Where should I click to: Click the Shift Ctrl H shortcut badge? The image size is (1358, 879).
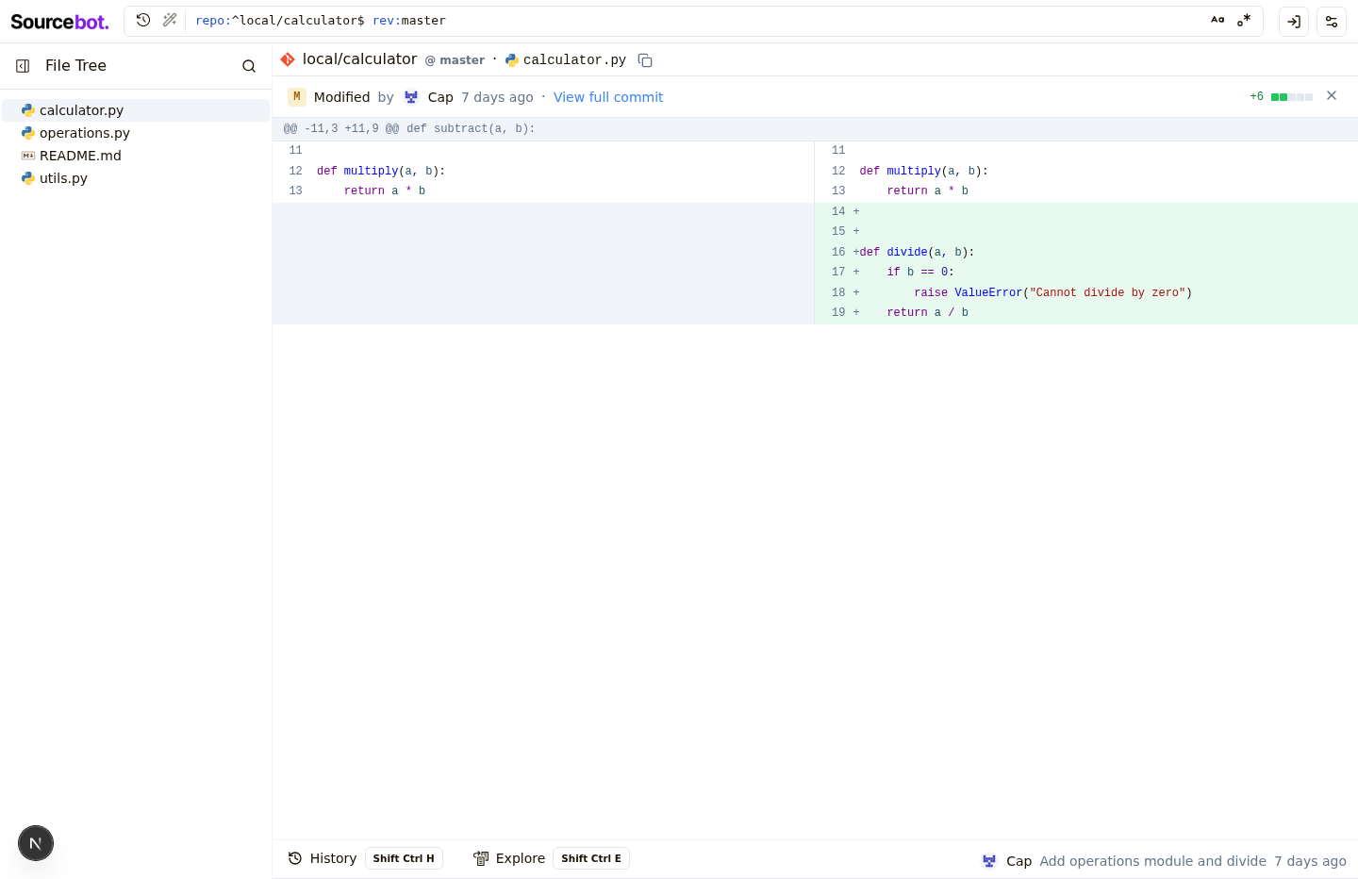[x=404, y=858]
